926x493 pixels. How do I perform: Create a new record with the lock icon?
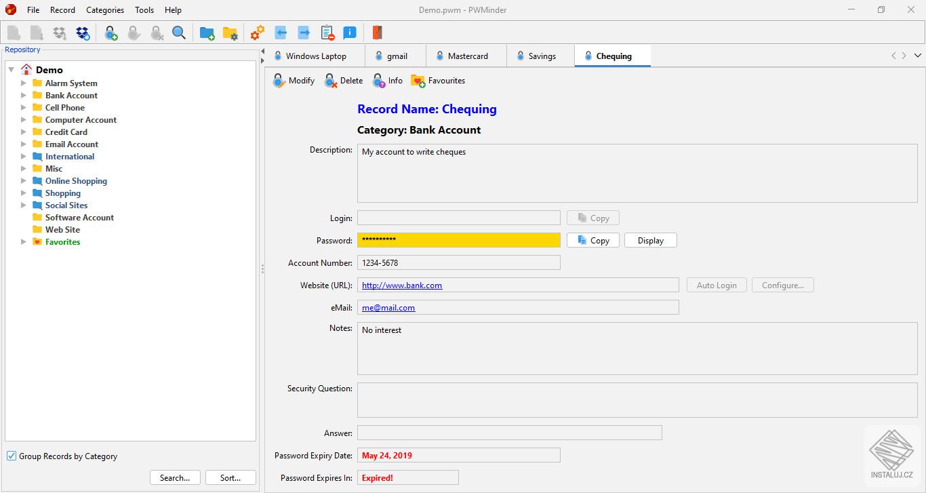pyautogui.click(x=110, y=32)
